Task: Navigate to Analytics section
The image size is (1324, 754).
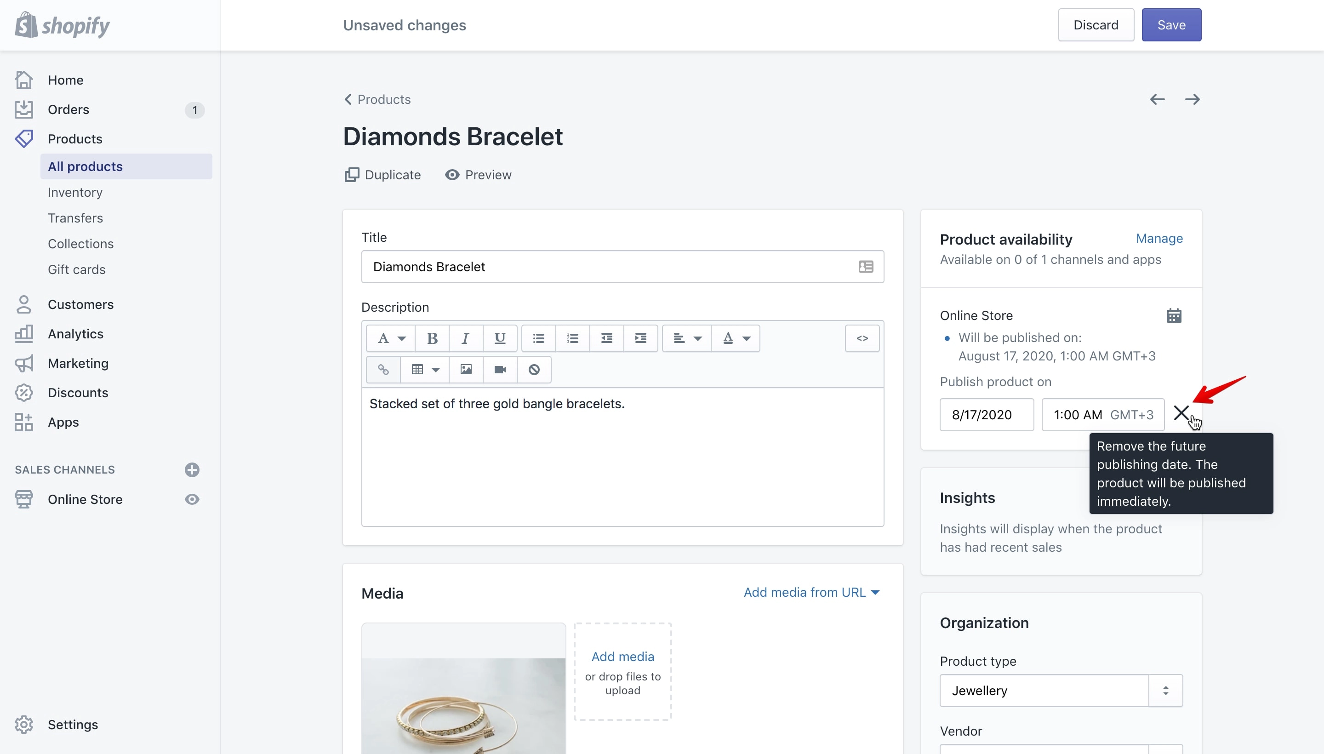Action: [x=75, y=334]
